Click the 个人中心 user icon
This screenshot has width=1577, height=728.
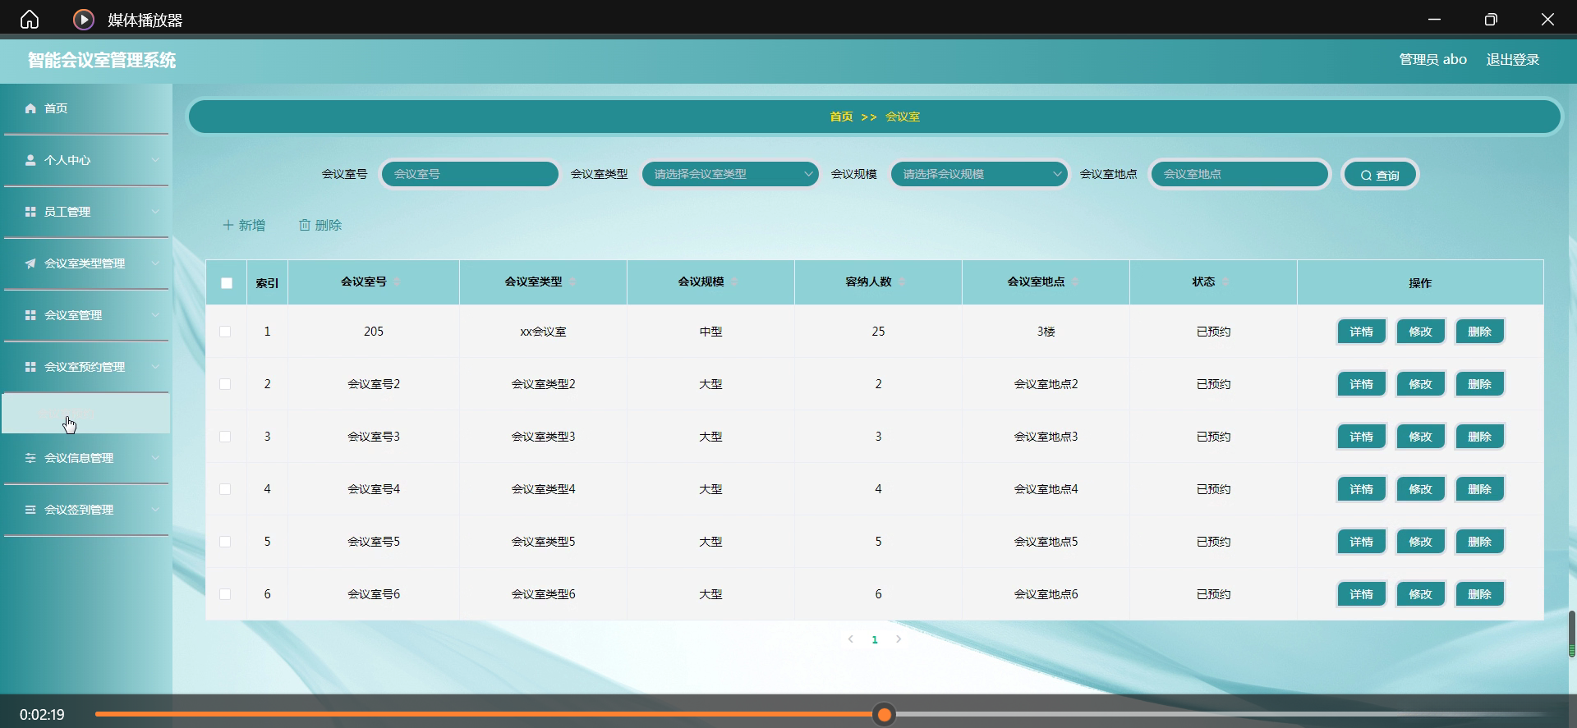30,160
